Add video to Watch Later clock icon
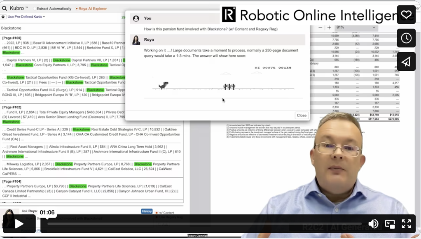The width and height of the screenshot is (421, 239). [x=406, y=38]
